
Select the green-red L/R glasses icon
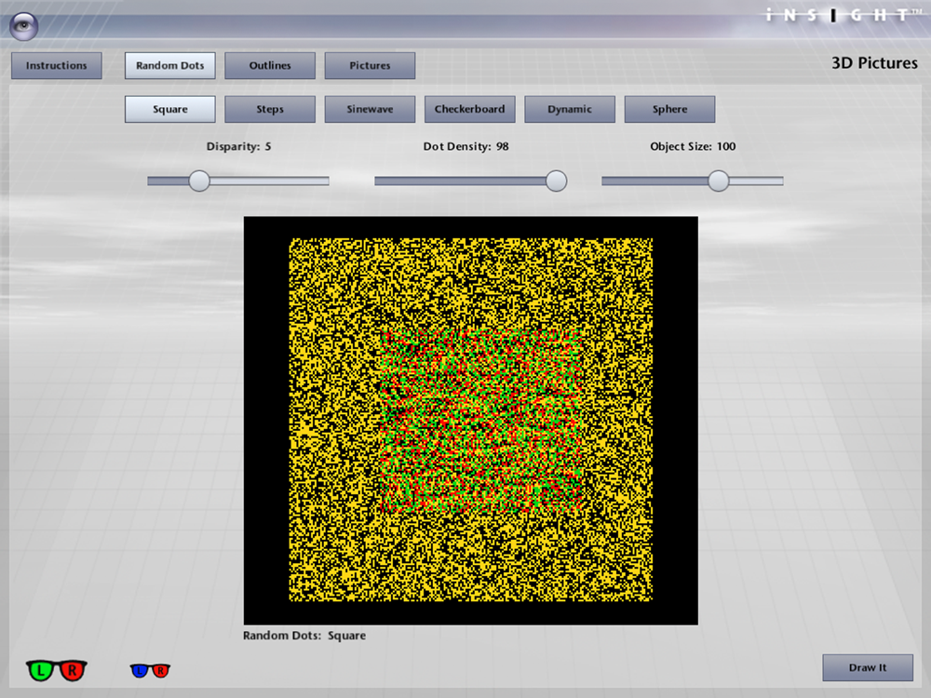tap(57, 671)
